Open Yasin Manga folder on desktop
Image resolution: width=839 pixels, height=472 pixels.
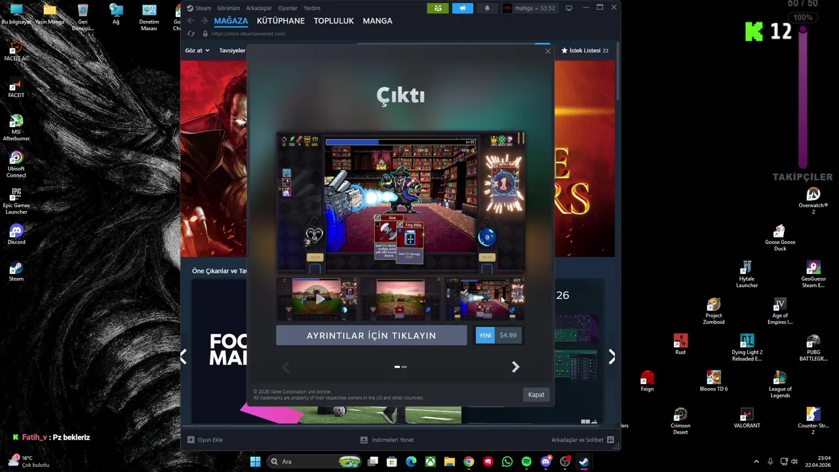50,14
